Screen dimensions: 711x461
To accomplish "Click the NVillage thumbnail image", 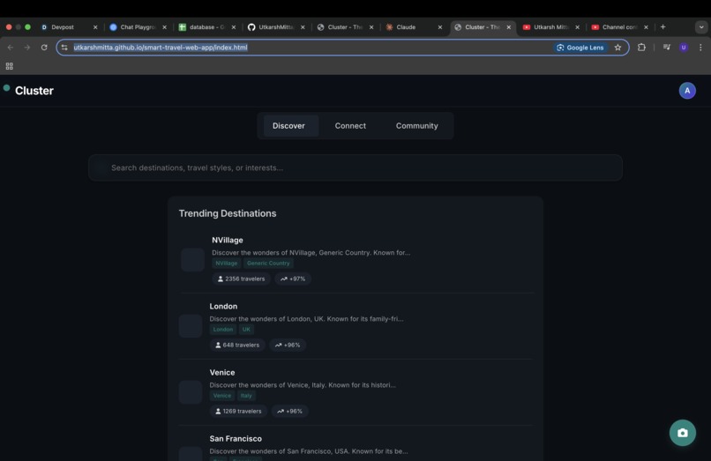I will pos(192,260).
